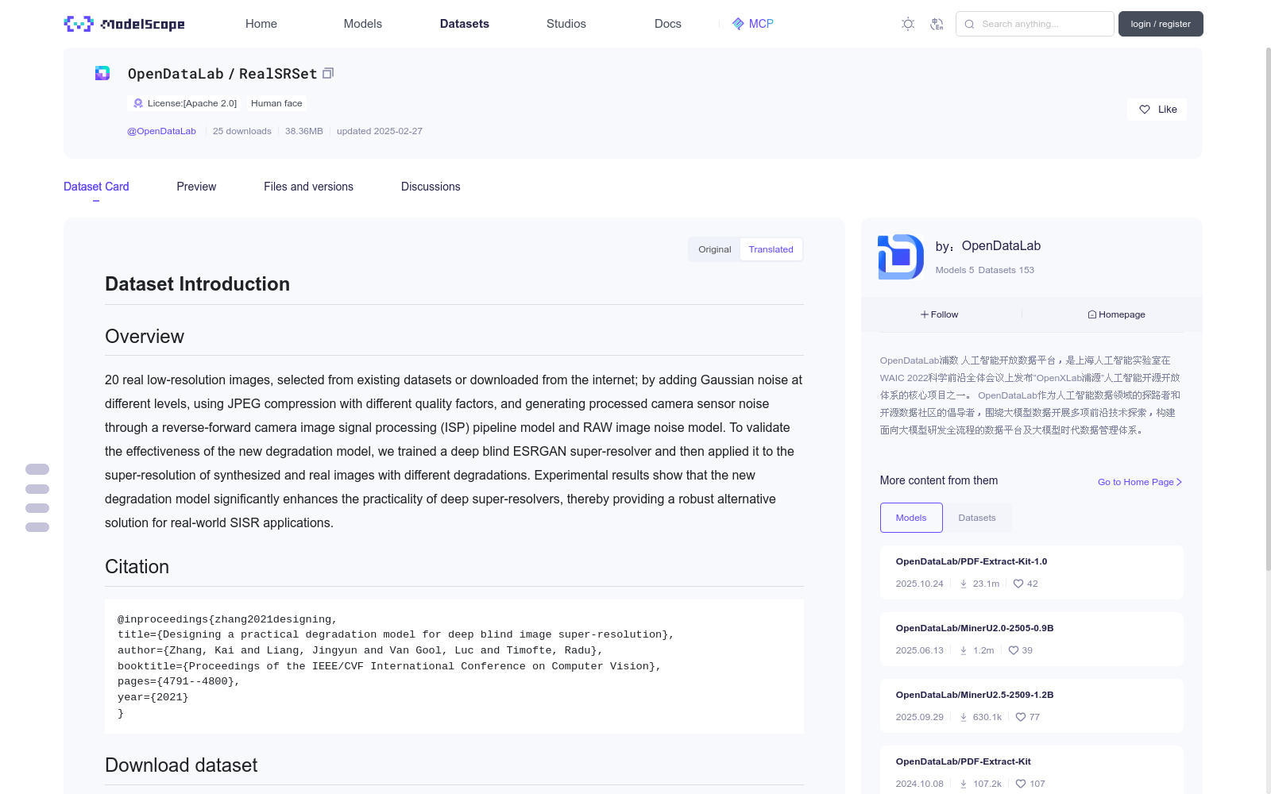Click the Like heart icon
The image size is (1271, 794).
pyautogui.click(x=1145, y=110)
